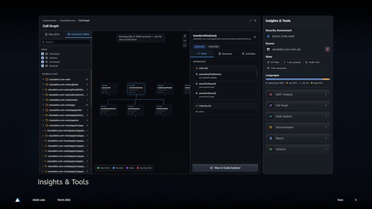Zoom out of the call graph
Screen dimensions: 372x209
(185, 41)
